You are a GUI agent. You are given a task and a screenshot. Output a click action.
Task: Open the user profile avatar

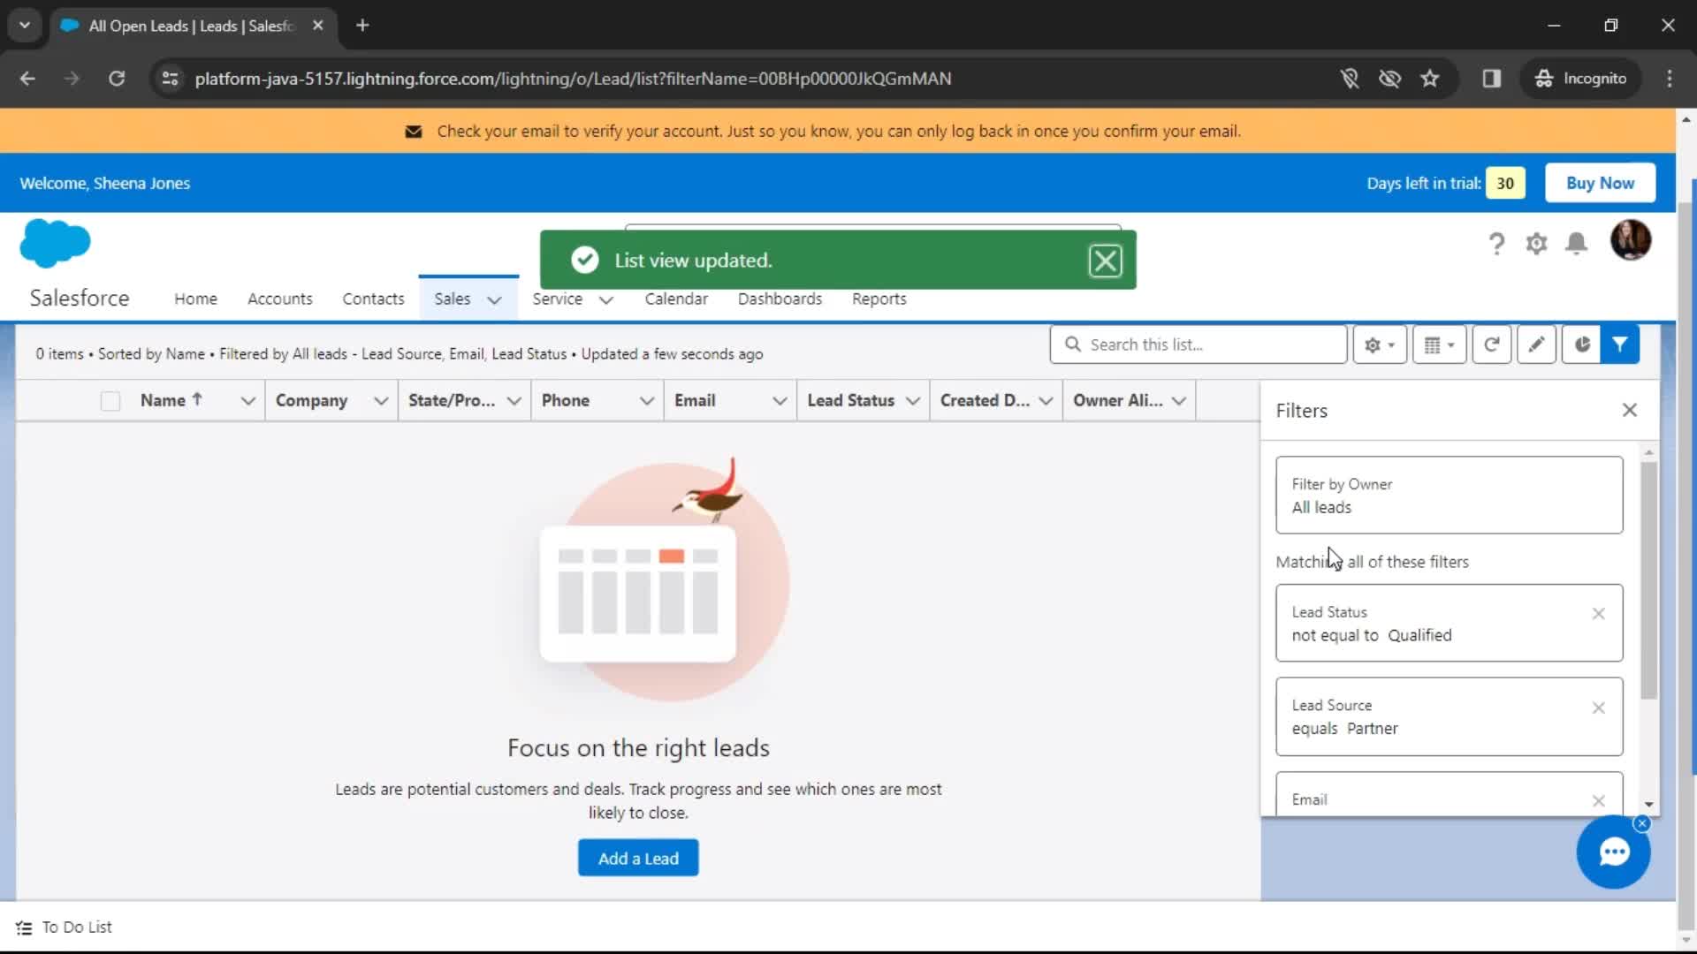(1631, 240)
